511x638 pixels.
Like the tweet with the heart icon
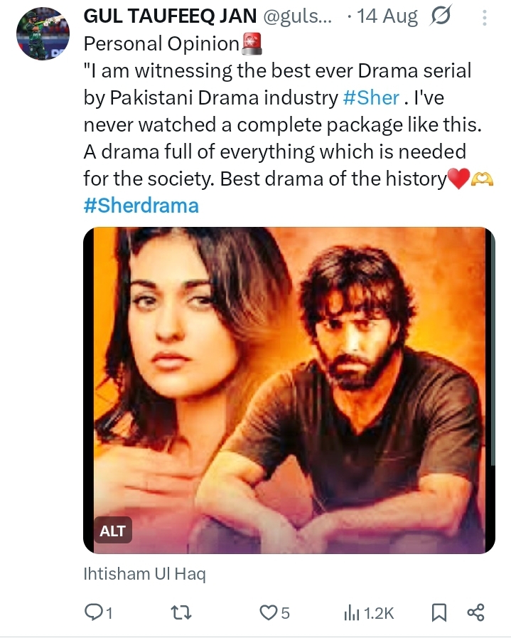tap(267, 612)
